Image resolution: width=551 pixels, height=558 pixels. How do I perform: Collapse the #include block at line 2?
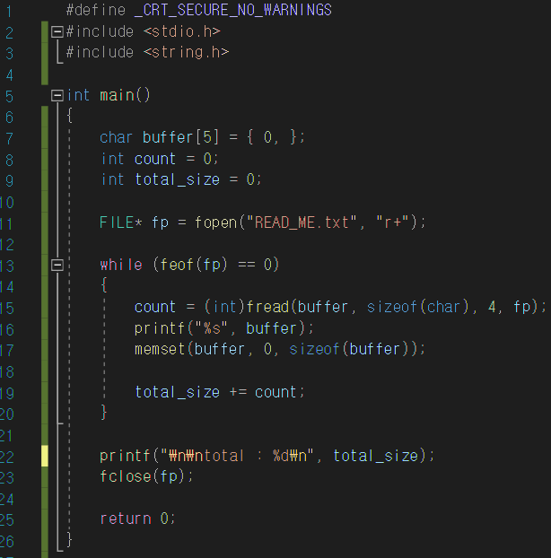(57, 31)
